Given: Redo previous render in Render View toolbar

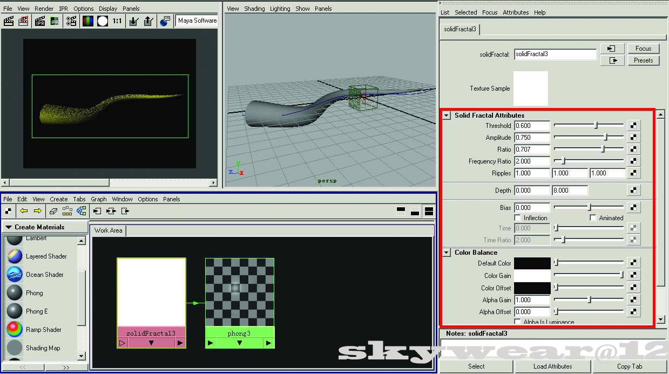Looking at the screenshot, I should point(9,21).
